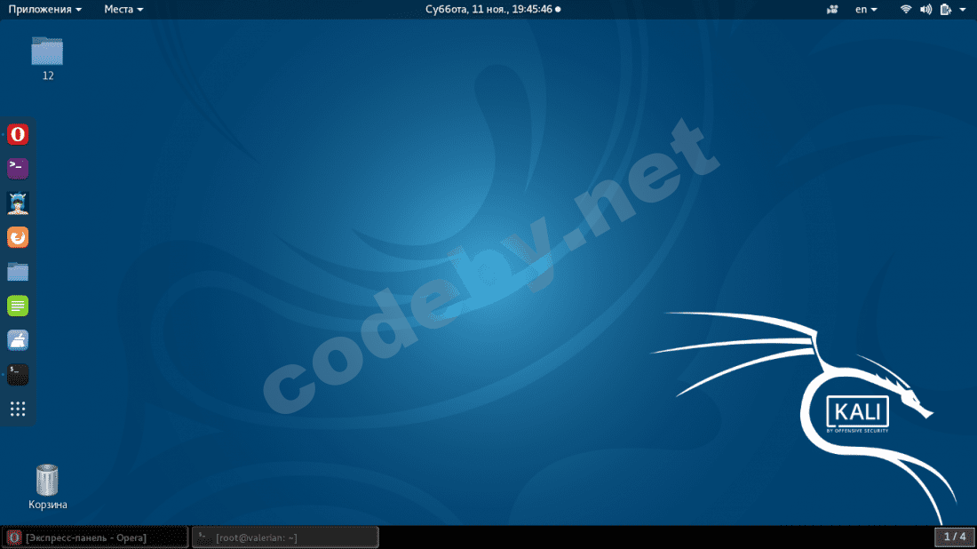This screenshot has width=977, height=549.
Task: Open the workspace switcher 1 / 4
Action: [954, 537]
